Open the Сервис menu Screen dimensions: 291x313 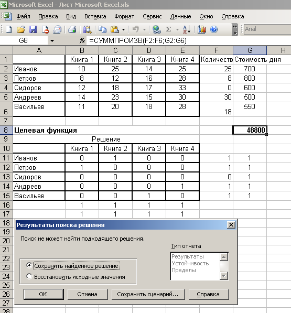point(152,16)
